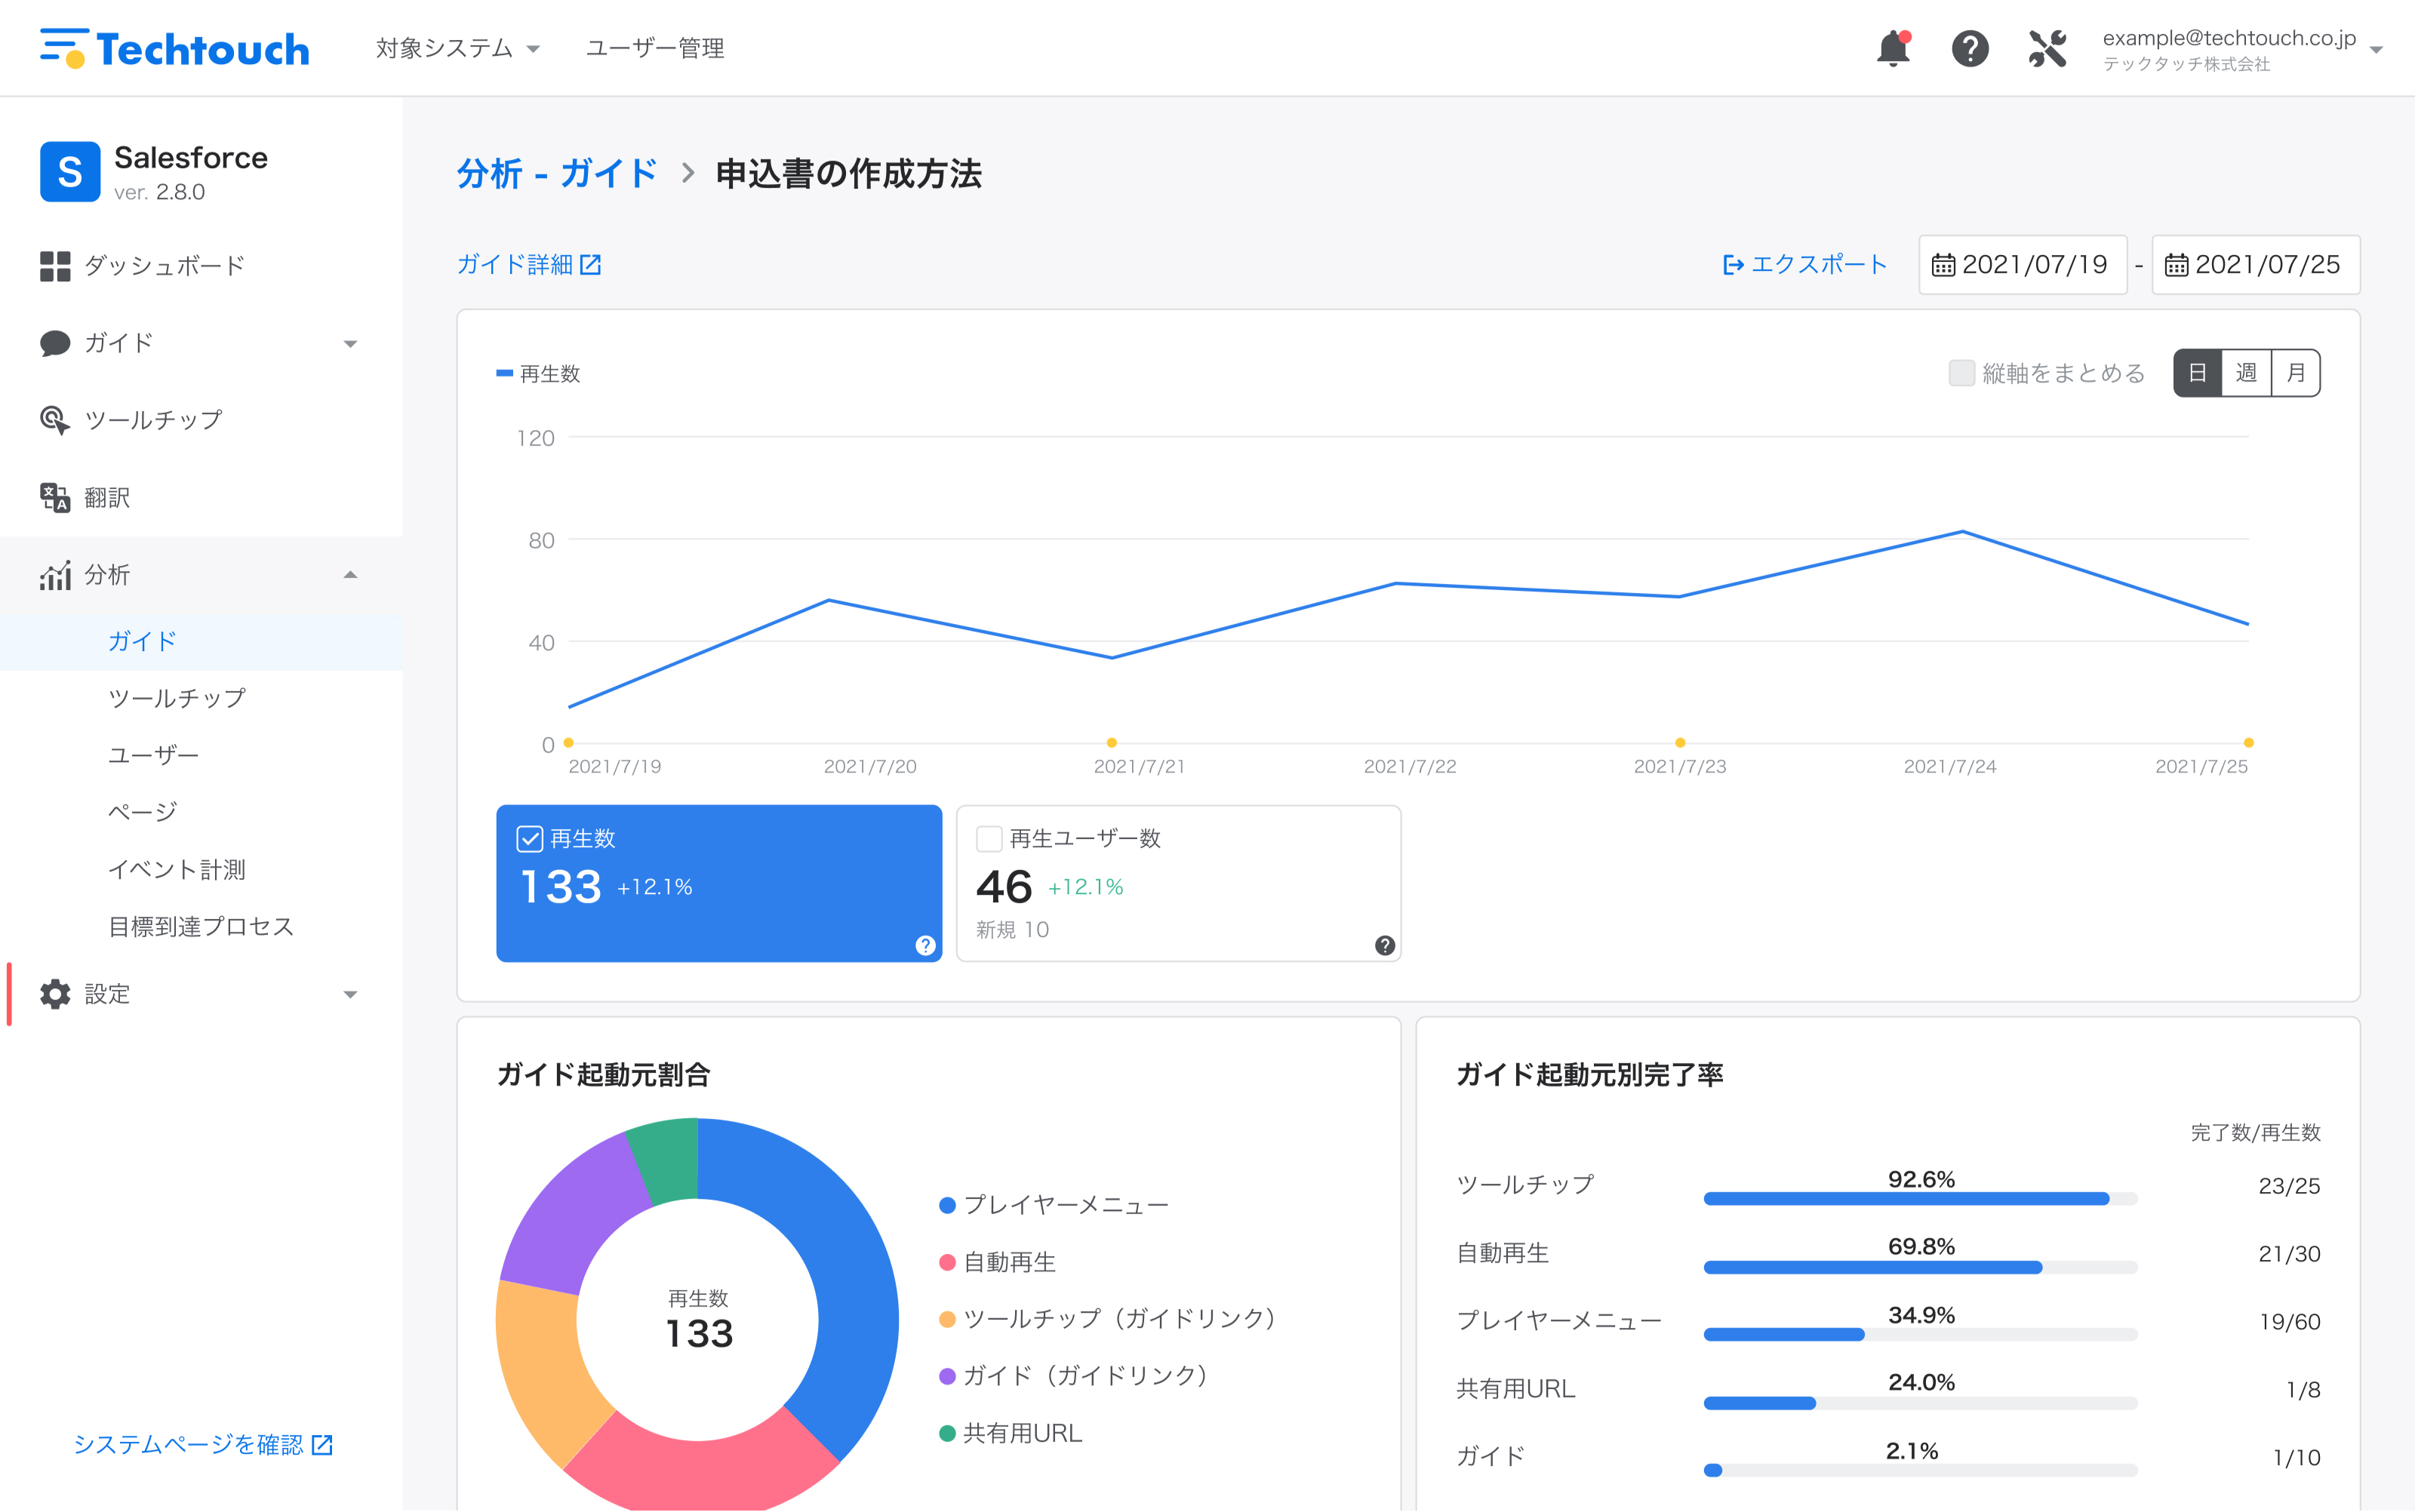2415x1512 pixels.
Task: Click the ツールチップ sidebar icon
Action: tap(55, 420)
